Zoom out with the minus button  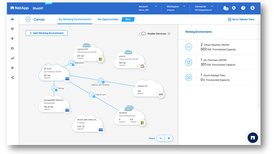pos(160,138)
